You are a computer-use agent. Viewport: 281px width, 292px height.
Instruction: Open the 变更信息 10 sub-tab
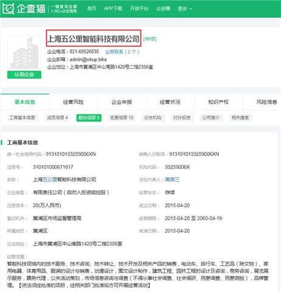(x=122, y=117)
